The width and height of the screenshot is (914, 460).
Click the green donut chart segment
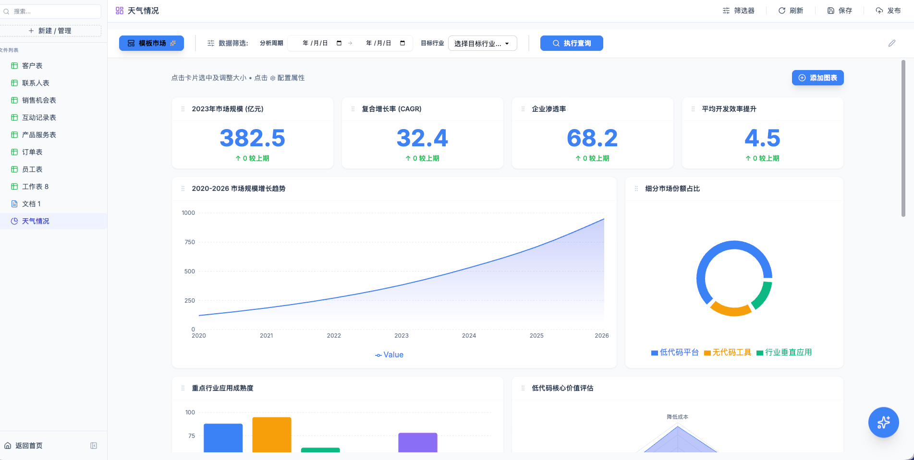764,296
